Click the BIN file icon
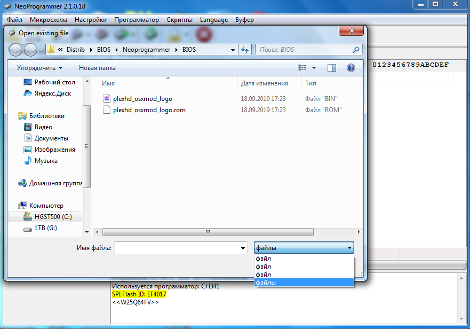Viewport: 470px width, 329px height. click(107, 98)
